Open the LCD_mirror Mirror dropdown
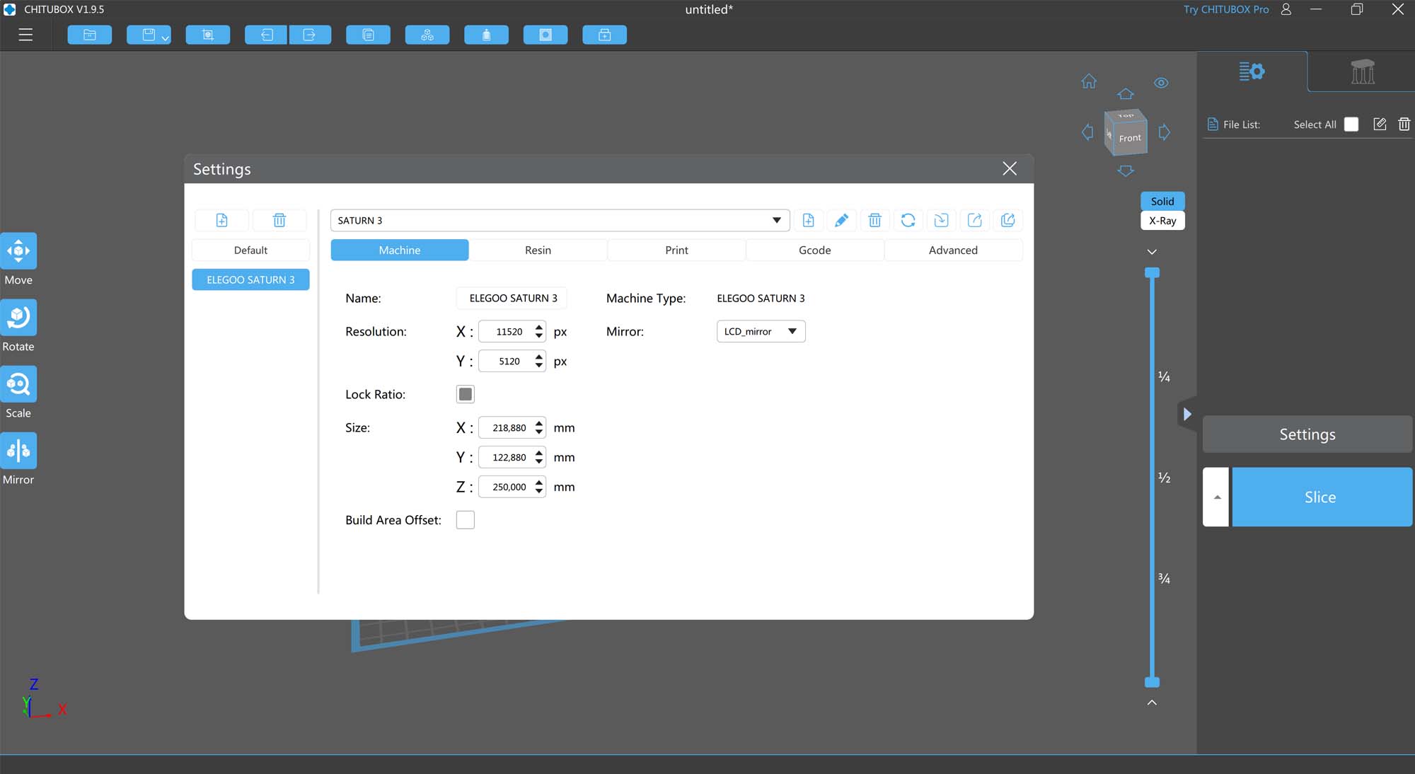 tap(761, 331)
